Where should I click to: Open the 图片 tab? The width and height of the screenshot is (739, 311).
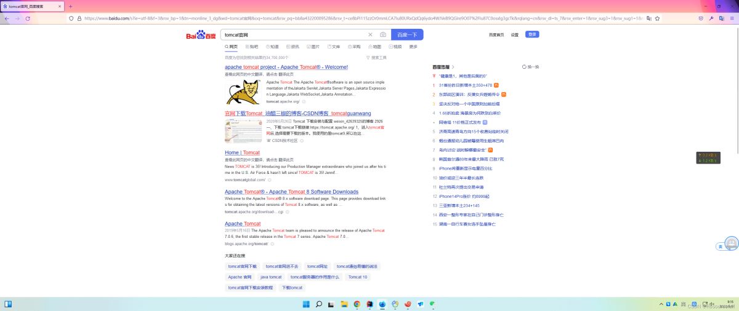click(x=313, y=47)
